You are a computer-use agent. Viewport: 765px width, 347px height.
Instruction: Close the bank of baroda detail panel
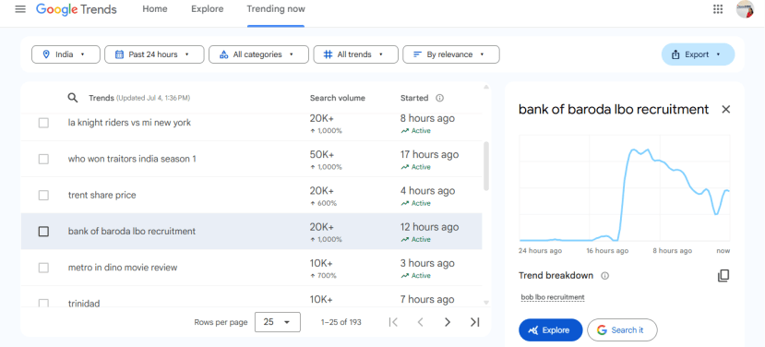[726, 109]
